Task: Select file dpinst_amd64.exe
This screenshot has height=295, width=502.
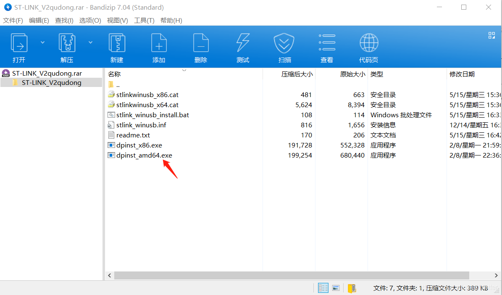Action: click(144, 155)
